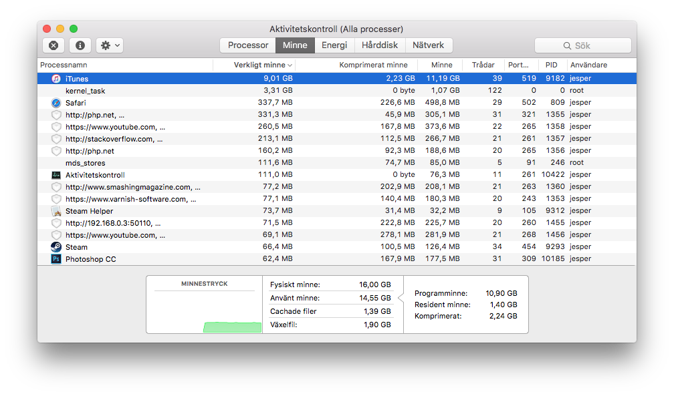The image size is (674, 396).
Task: Click the iTunes app icon
Action: click(x=56, y=79)
